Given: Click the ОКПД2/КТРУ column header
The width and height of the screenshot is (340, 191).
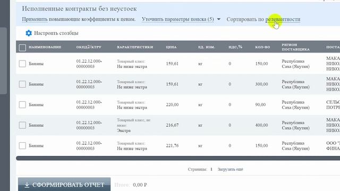Looking at the screenshot, I should (89, 47).
